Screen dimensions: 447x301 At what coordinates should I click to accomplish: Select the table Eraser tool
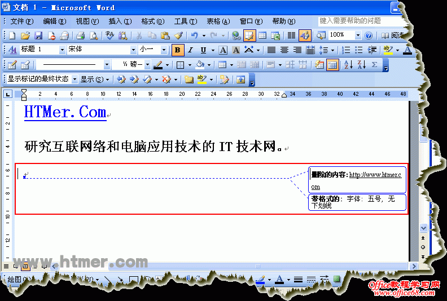coord(25,65)
